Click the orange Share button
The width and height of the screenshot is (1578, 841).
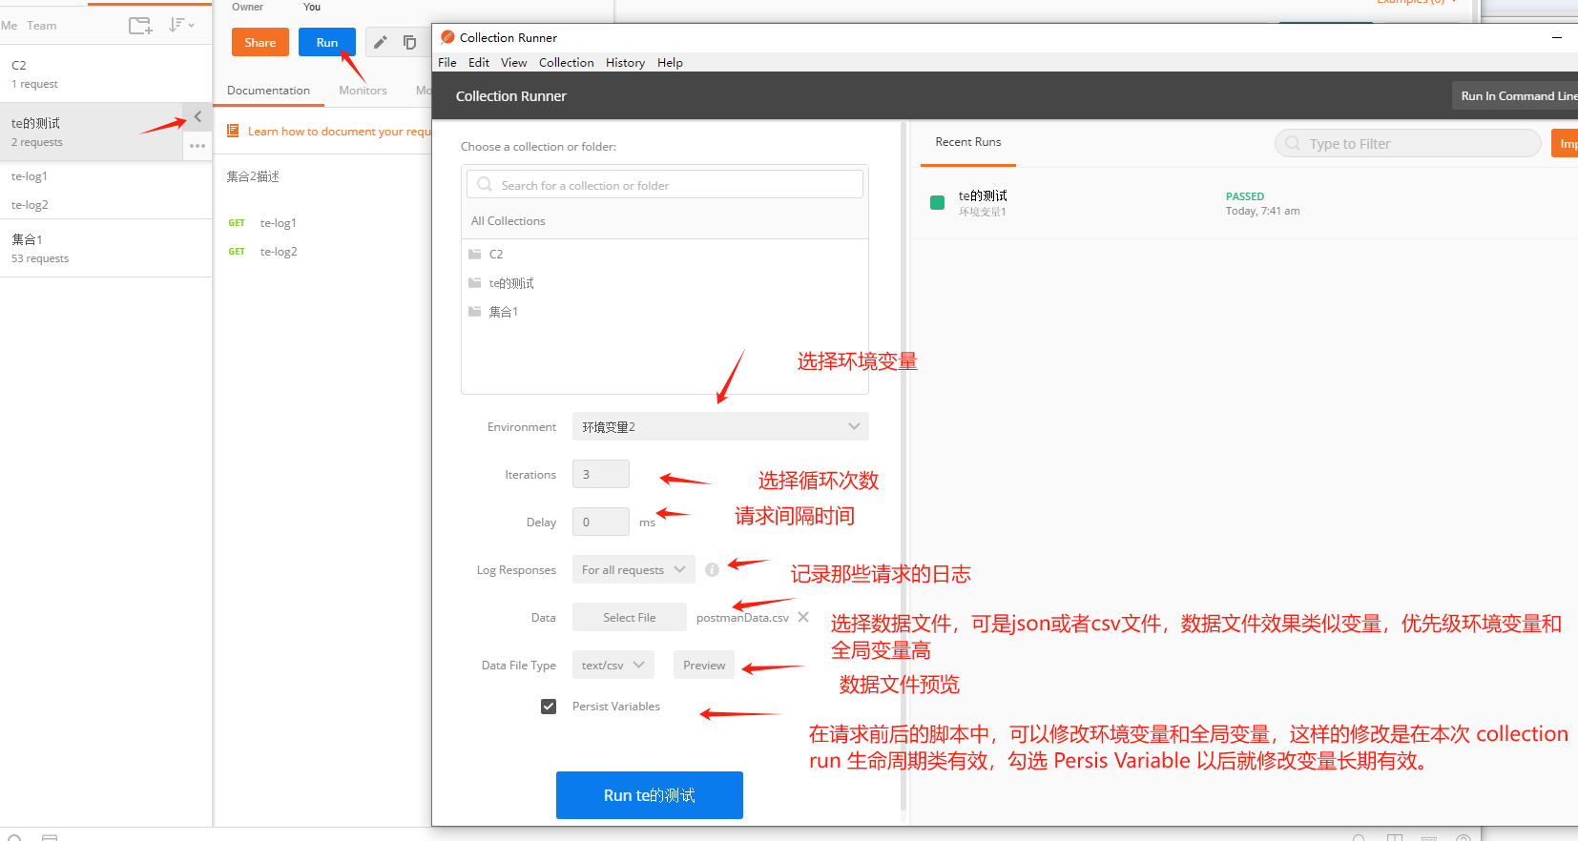(x=260, y=42)
